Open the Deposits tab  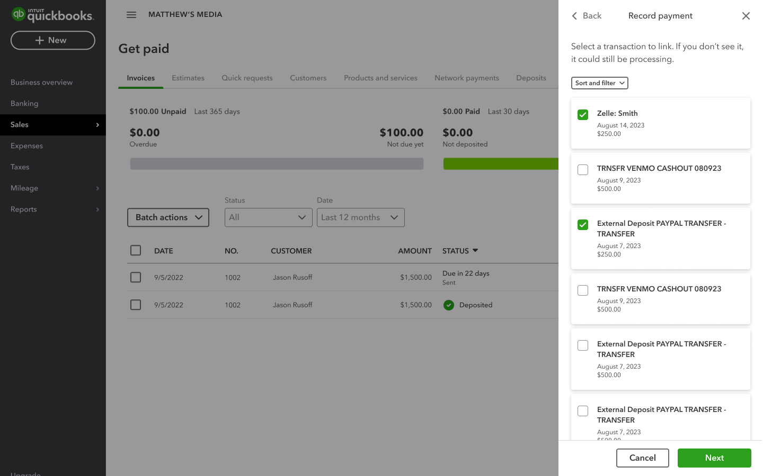(x=531, y=78)
